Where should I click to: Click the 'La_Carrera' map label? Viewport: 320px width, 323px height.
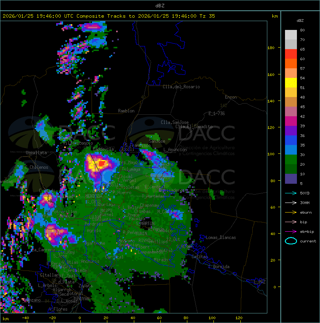(x=43, y=250)
